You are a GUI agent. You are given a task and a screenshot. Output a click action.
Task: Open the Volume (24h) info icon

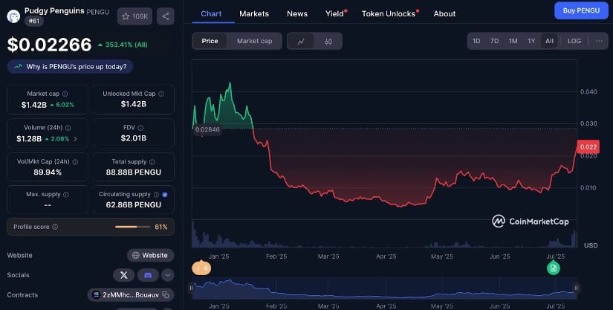coord(68,128)
